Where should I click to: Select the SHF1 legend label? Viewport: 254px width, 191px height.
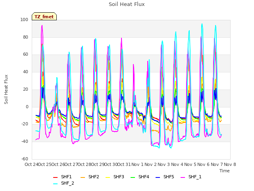(x=66, y=177)
